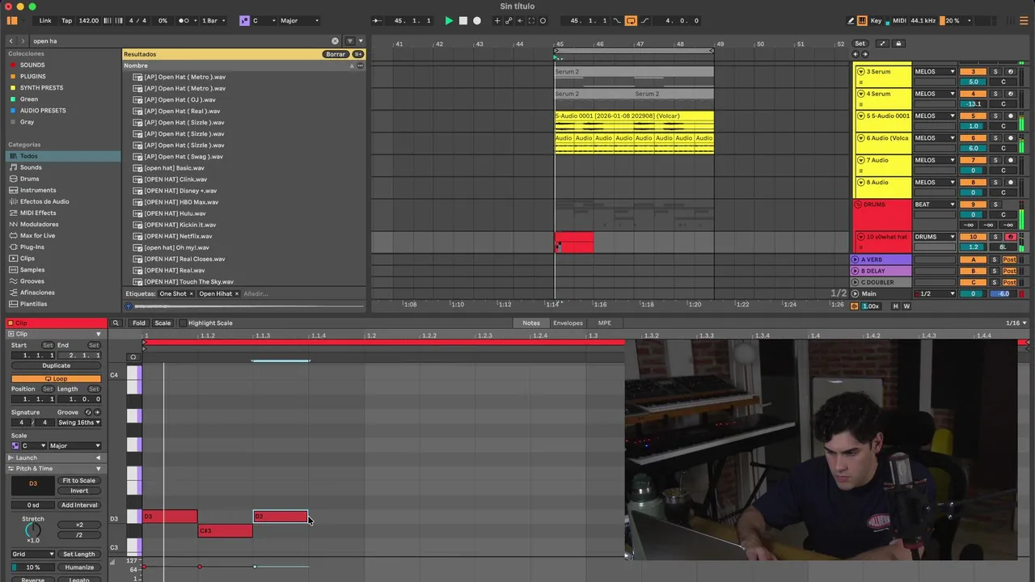This screenshot has width=1035, height=582.
Task: Clear the browser search field with X icon
Action: click(x=335, y=40)
